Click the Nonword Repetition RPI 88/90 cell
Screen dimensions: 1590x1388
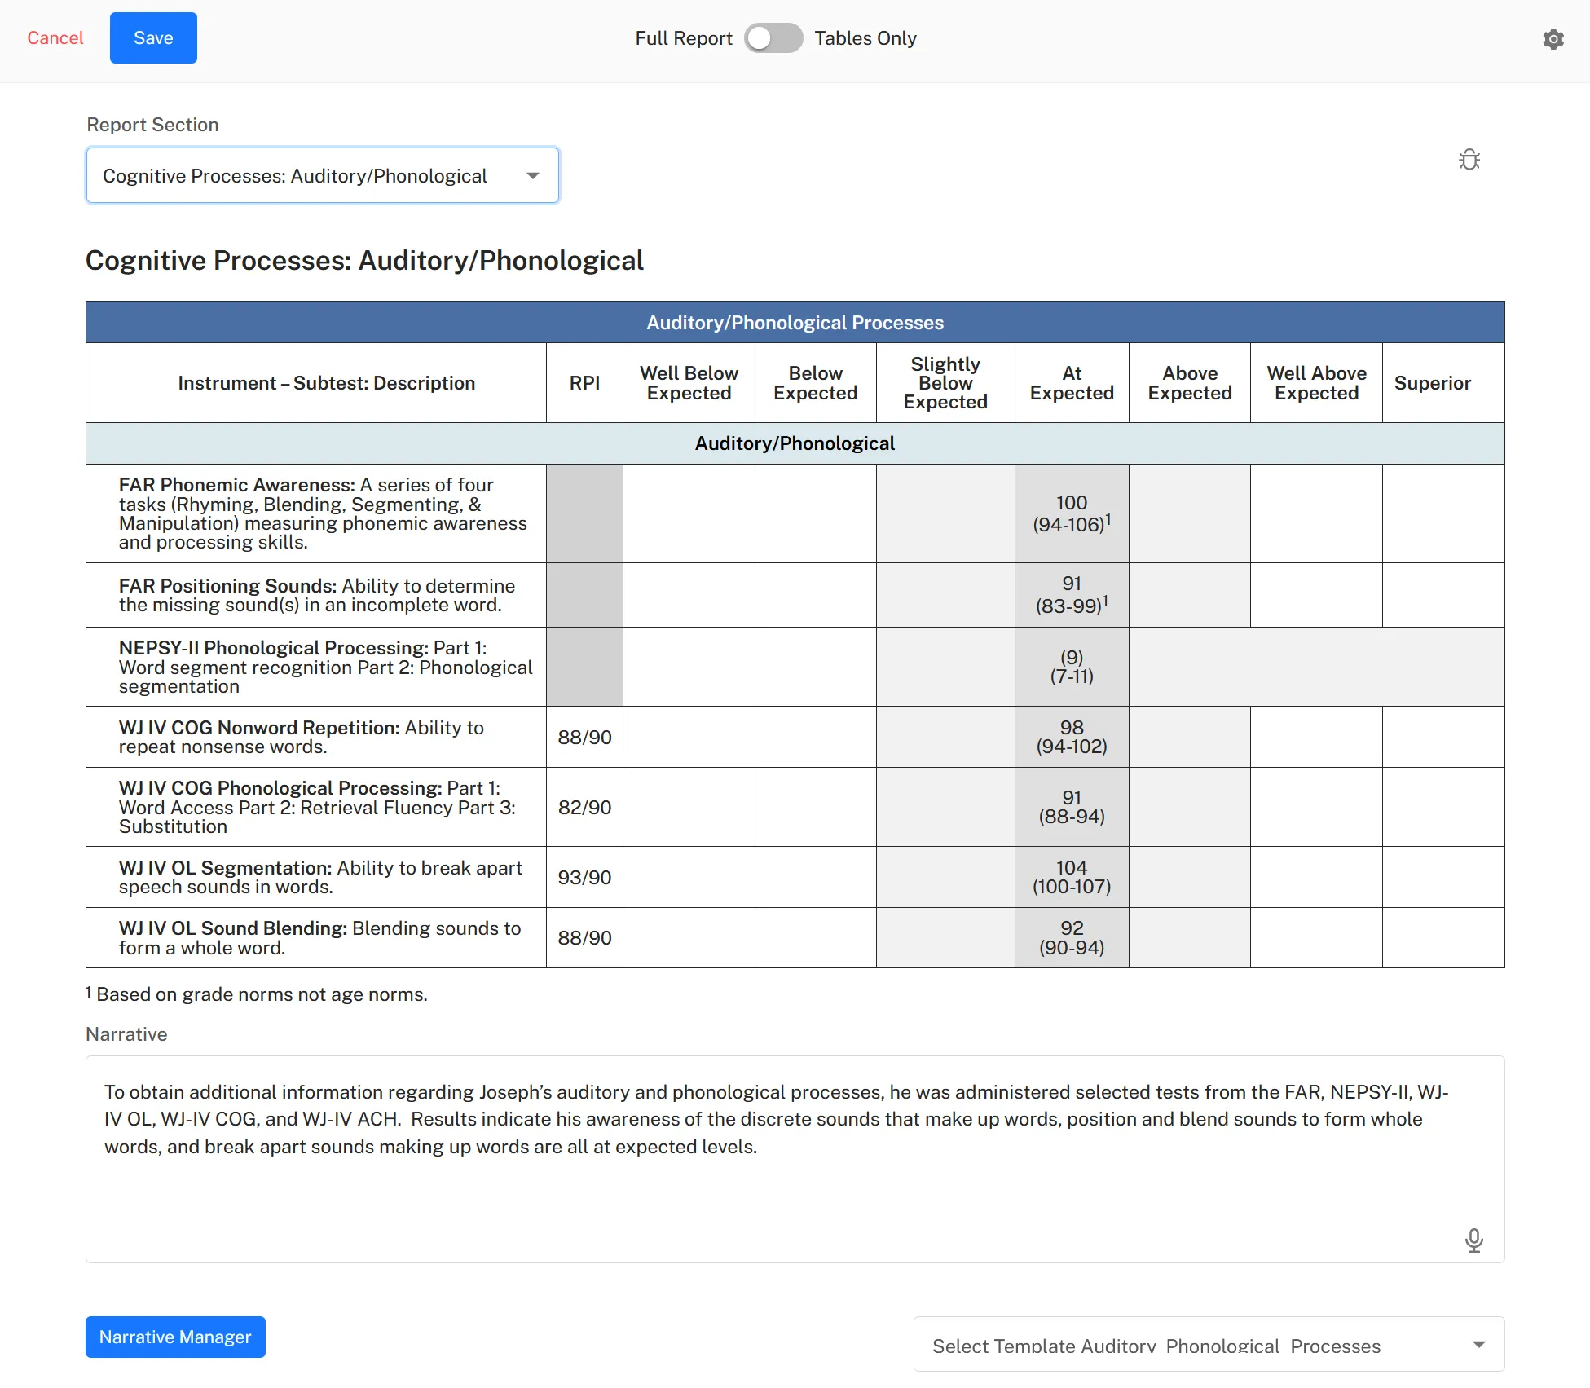coord(584,737)
